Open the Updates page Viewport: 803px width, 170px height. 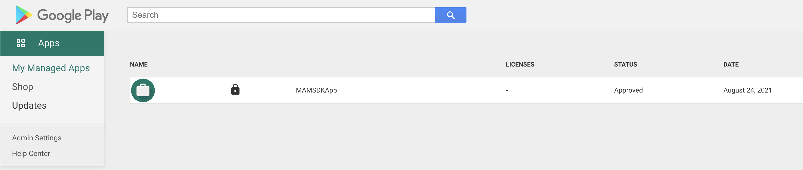29,106
